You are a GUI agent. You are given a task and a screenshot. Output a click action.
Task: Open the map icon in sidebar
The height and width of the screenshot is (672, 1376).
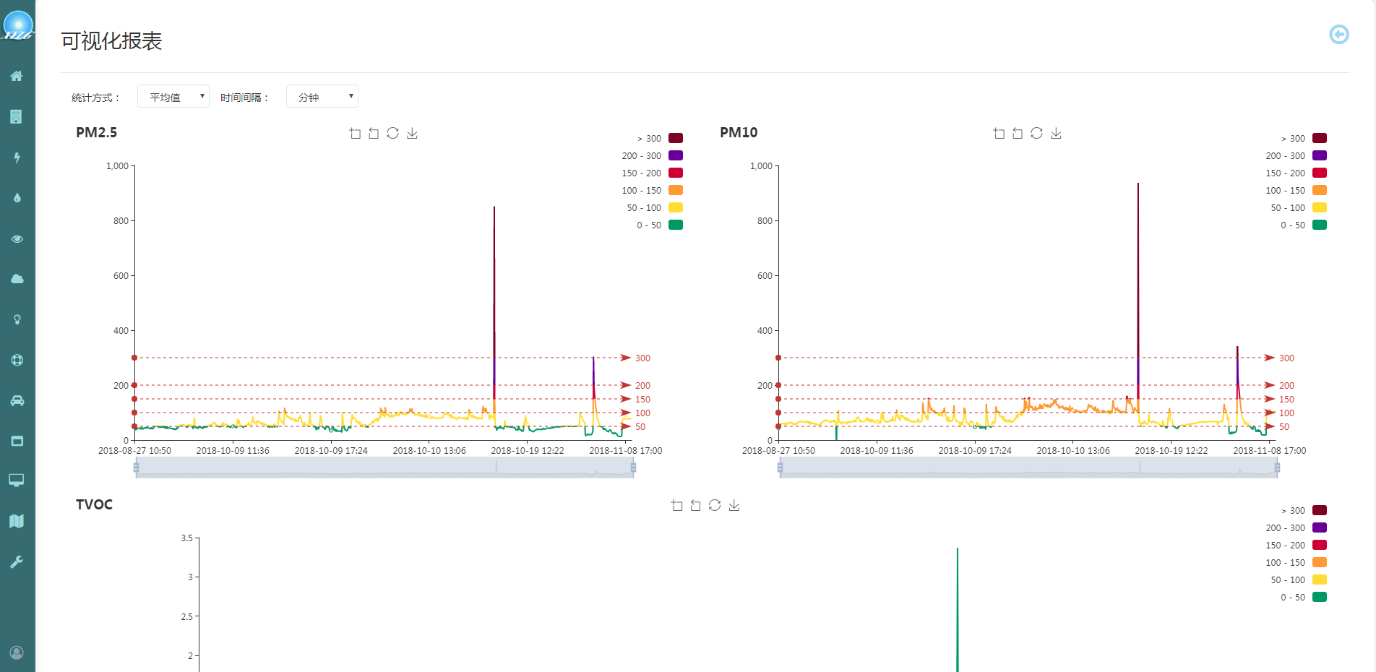point(17,521)
